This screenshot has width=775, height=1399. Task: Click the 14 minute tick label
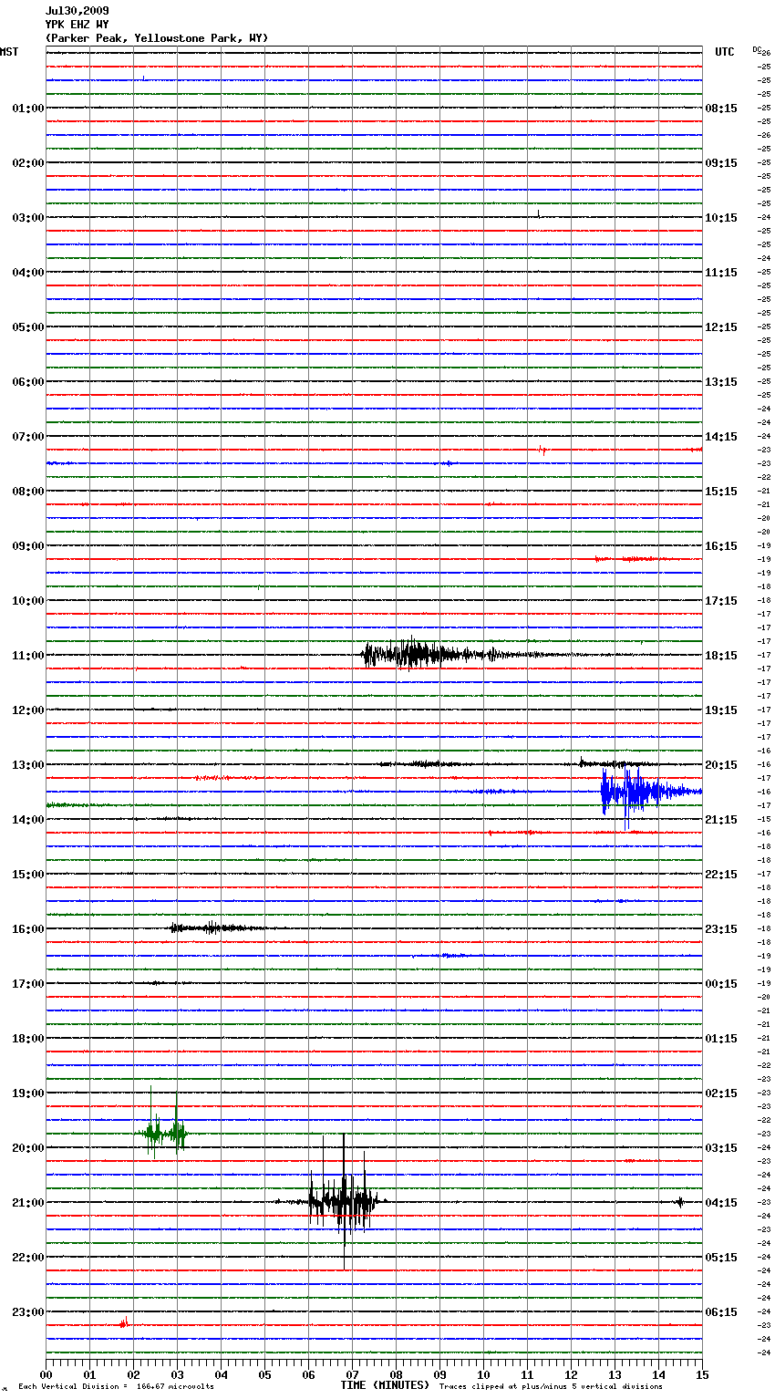coord(658,1374)
